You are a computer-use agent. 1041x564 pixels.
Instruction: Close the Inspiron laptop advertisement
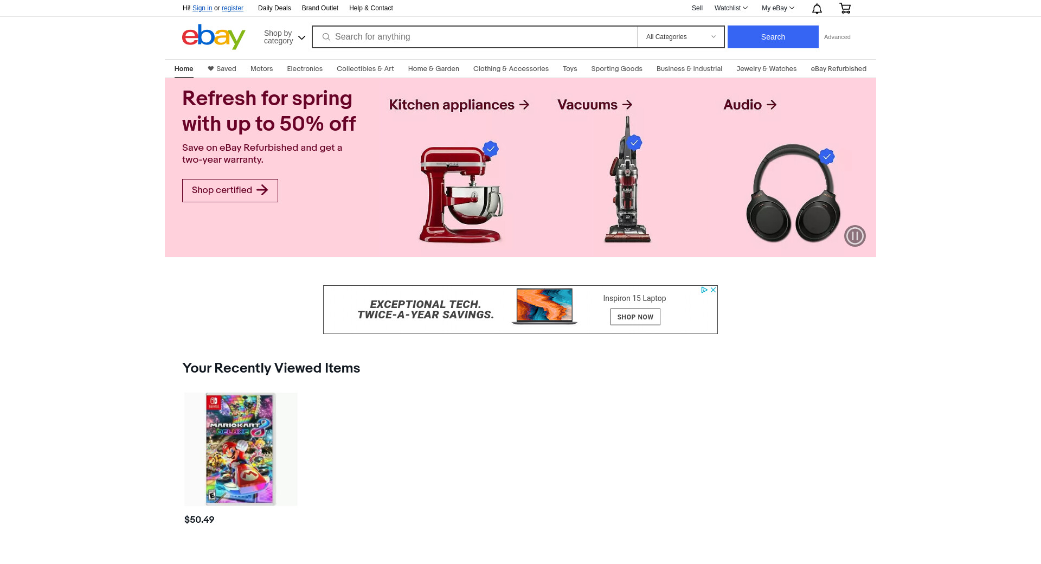(x=713, y=290)
